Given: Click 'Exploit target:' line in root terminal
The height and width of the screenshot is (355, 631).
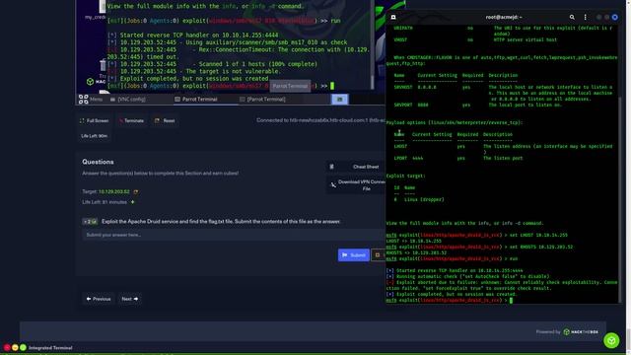Looking at the screenshot, I should (x=405, y=176).
